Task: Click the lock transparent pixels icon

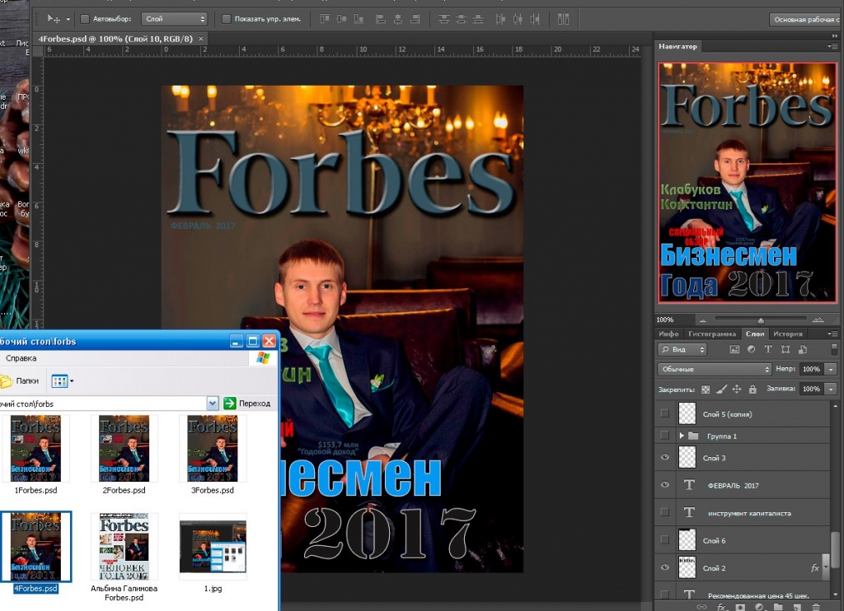Action: click(706, 389)
